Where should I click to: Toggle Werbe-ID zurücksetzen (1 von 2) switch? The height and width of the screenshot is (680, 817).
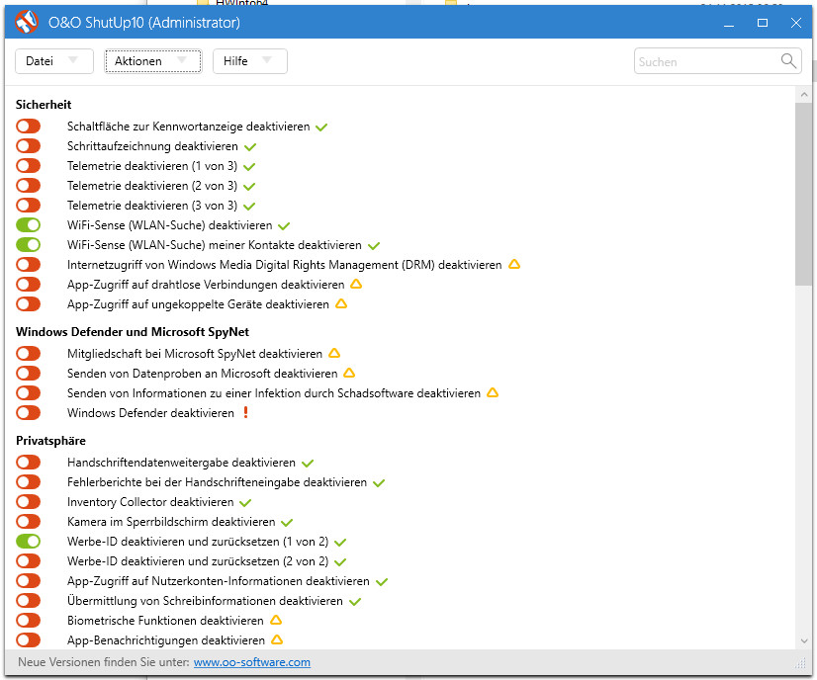coord(28,542)
